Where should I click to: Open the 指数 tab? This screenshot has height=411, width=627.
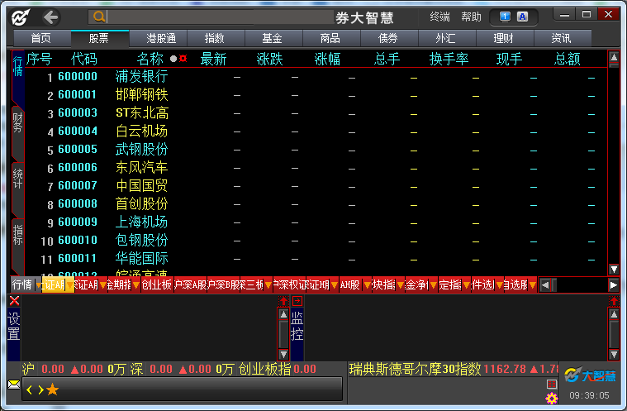point(216,38)
